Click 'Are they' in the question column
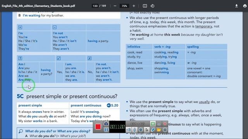Screen dimensions: 248x139 click(x=24, y=80)
